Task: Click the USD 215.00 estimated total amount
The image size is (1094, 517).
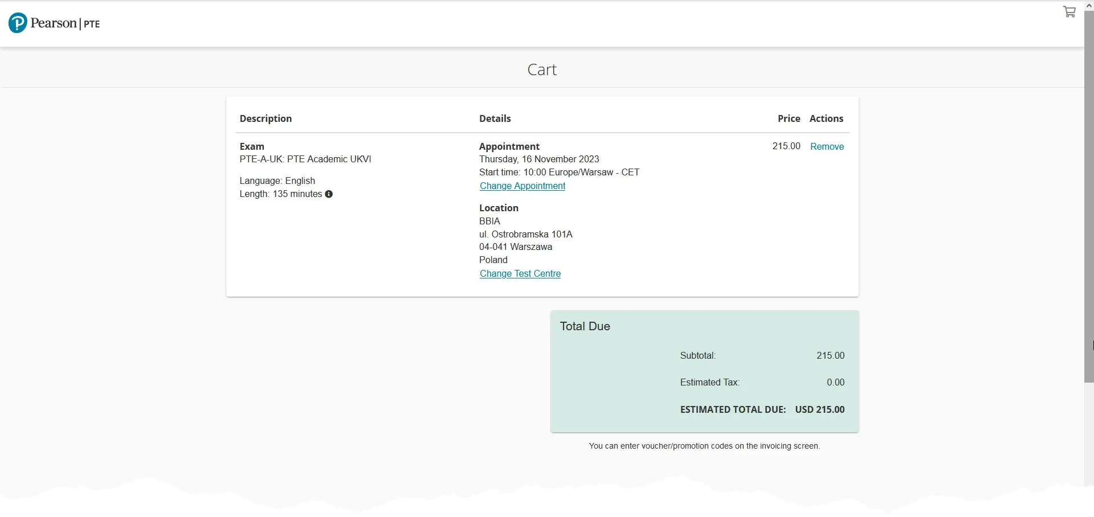Action: tap(819, 409)
